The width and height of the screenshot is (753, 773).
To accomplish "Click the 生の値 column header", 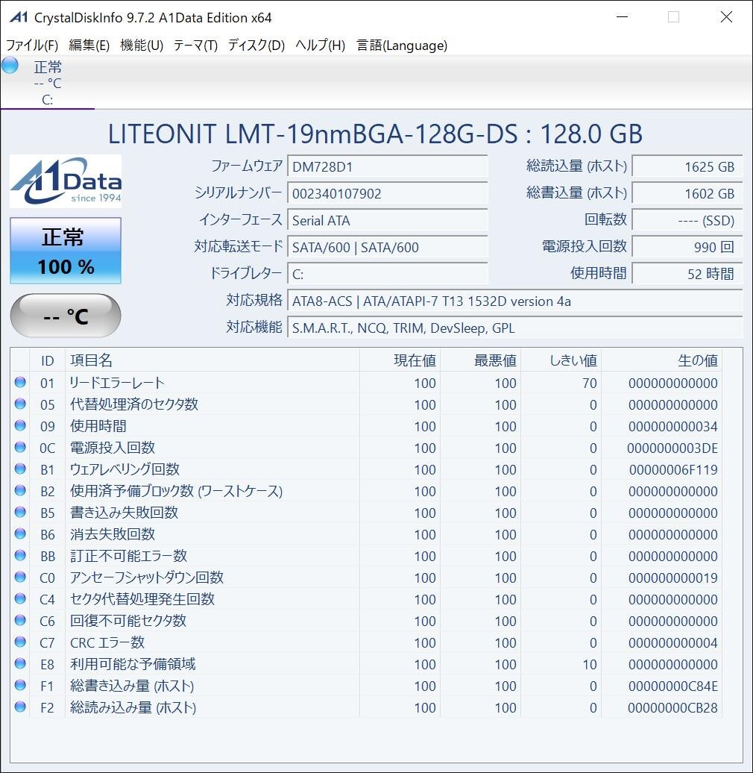I will [661, 360].
